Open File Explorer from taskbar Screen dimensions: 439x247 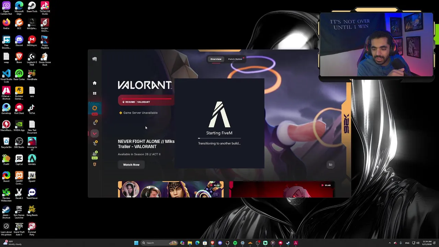(x=190, y=243)
